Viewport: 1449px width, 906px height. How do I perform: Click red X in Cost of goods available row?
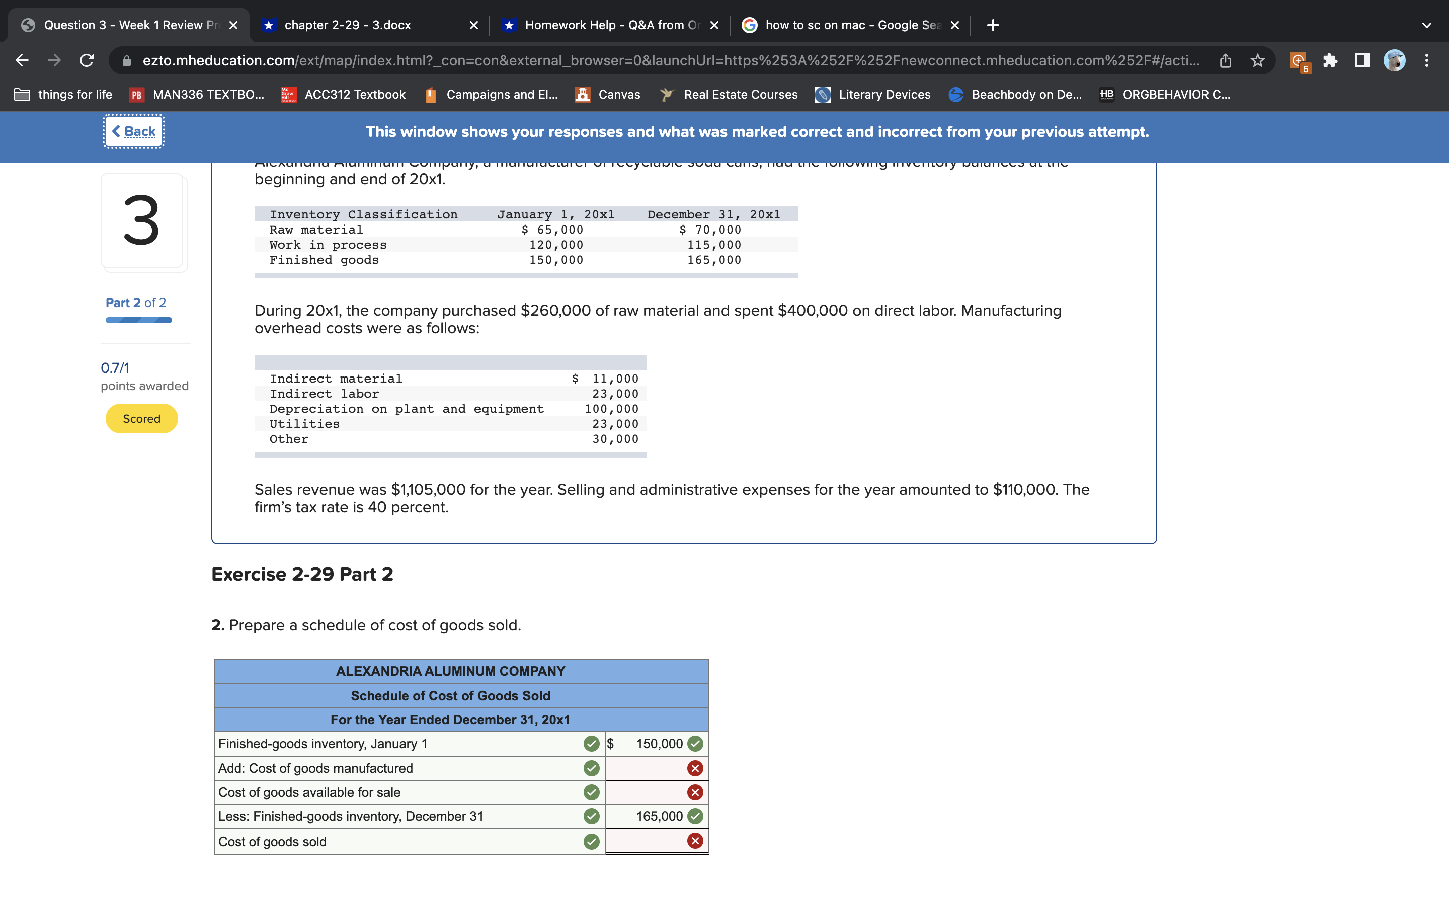tap(695, 792)
